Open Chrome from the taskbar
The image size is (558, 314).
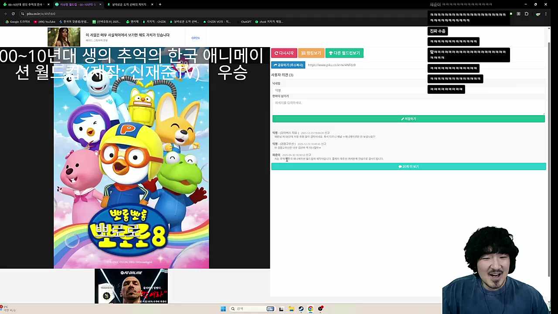pyautogui.click(x=310, y=309)
